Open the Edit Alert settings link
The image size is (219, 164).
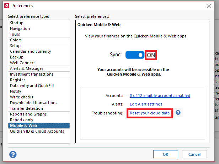(x=146, y=104)
